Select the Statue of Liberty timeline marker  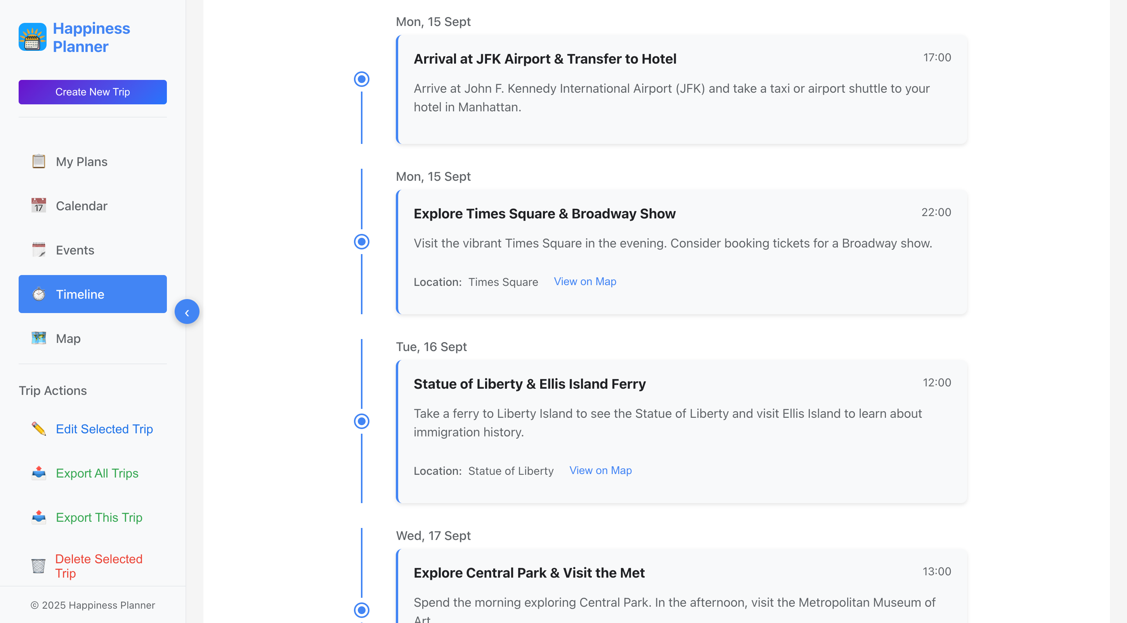coord(361,421)
